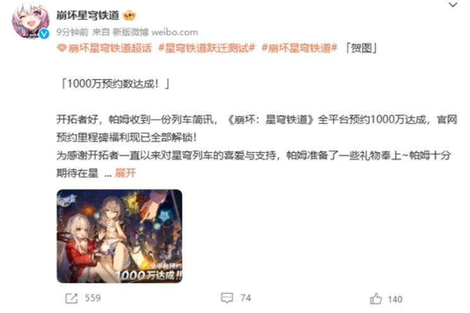Open hashtag #崩坏星穹铁道#
The width and height of the screenshot is (470, 313).
(300, 48)
